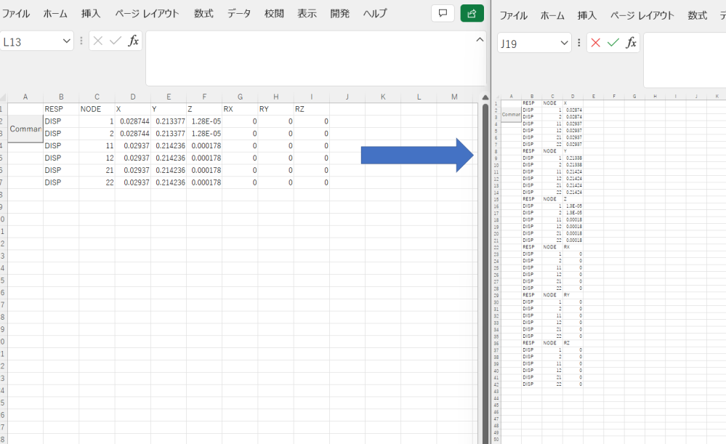The width and height of the screenshot is (726, 444).
Task: Open the comments pane icon in left window
Action: coord(443,13)
